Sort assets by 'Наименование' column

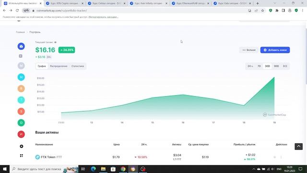[x=44, y=144]
